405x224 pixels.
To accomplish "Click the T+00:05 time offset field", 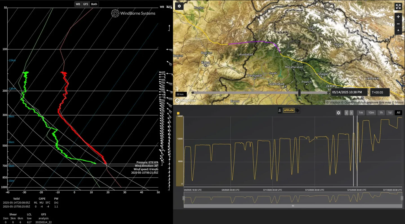I will click(380, 92).
